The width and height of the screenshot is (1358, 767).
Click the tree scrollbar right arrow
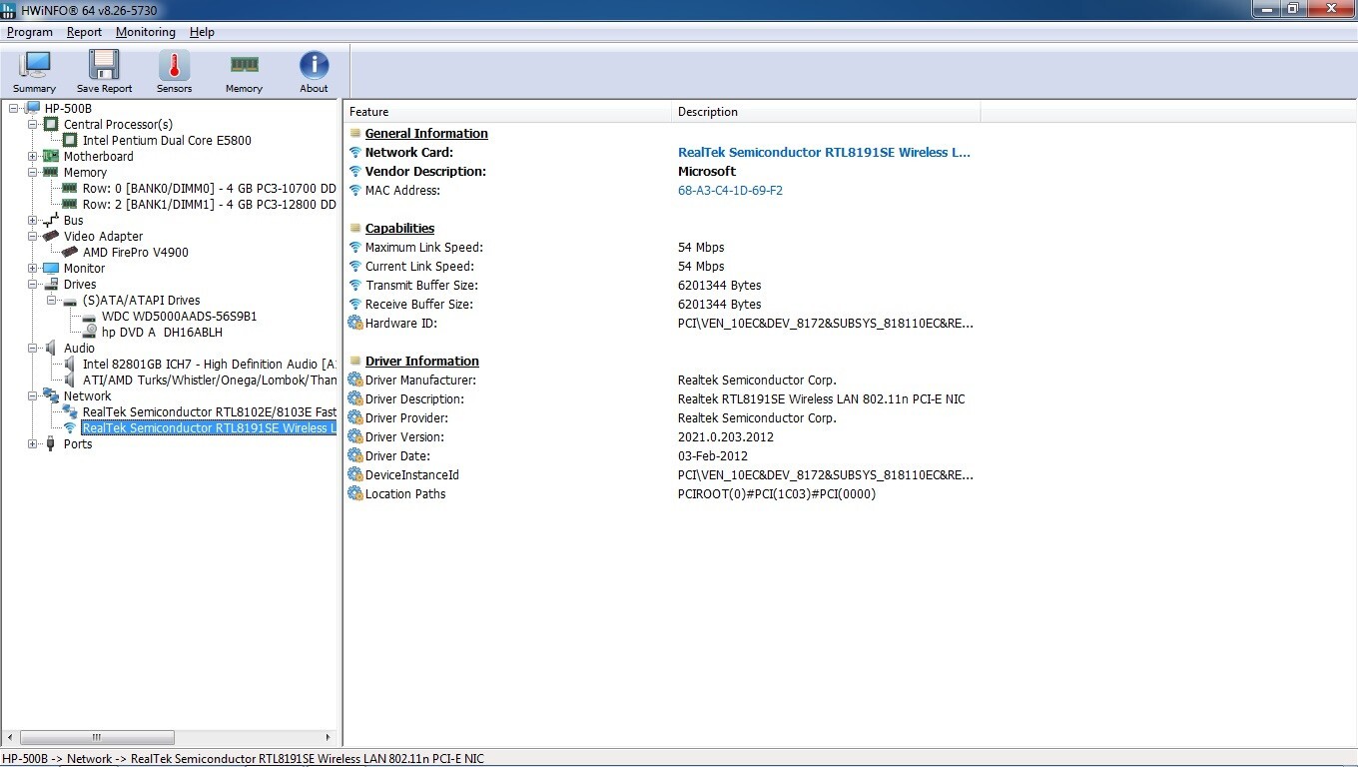tap(331, 737)
